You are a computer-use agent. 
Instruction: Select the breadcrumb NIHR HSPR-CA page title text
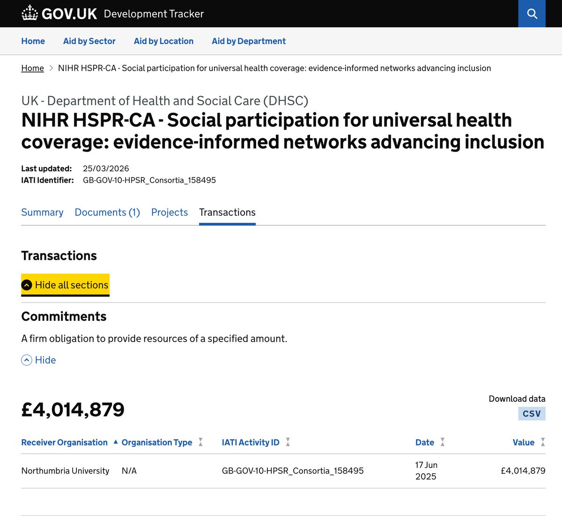click(x=274, y=68)
